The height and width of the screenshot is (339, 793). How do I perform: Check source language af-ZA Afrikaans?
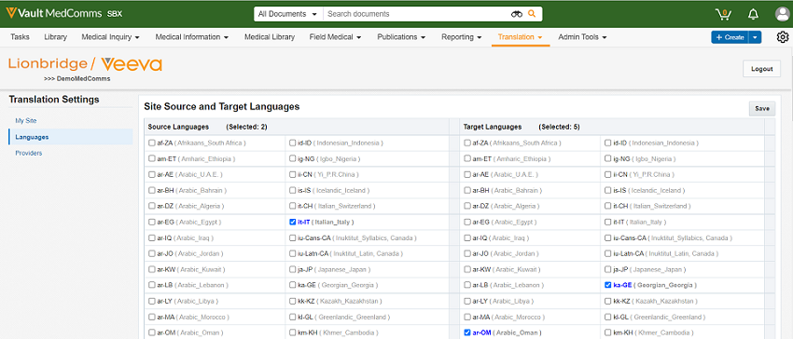[152, 143]
